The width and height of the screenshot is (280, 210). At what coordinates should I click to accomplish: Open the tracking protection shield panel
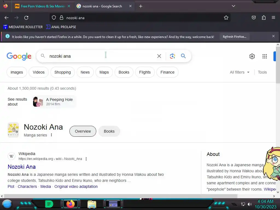pyautogui.click(x=54, y=18)
